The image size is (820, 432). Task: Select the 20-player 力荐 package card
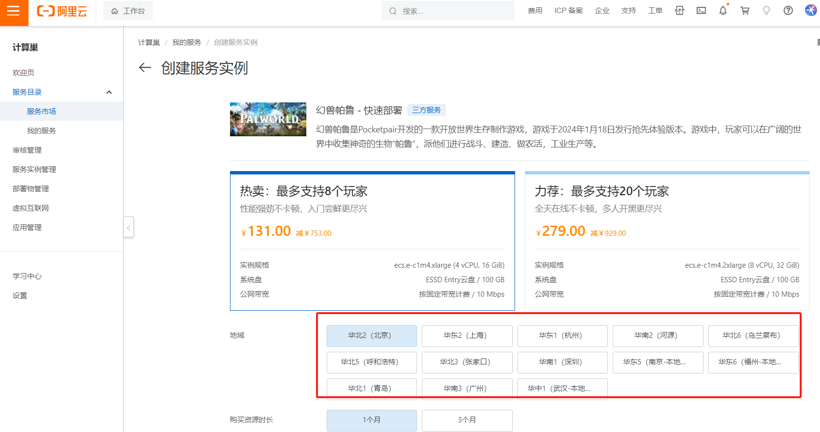click(667, 241)
